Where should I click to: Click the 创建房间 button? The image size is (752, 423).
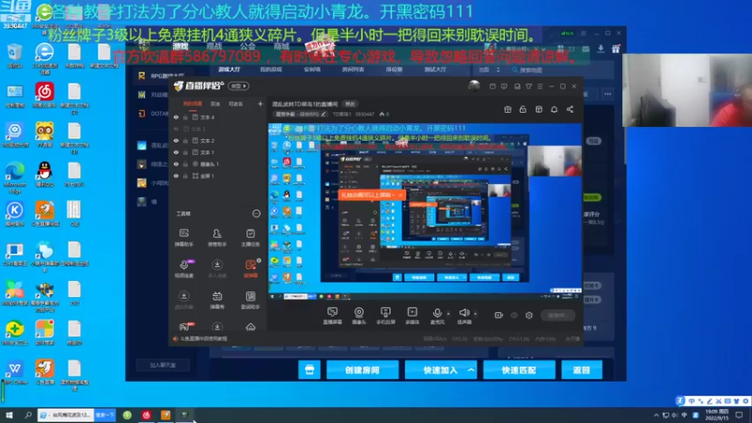(362, 369)
